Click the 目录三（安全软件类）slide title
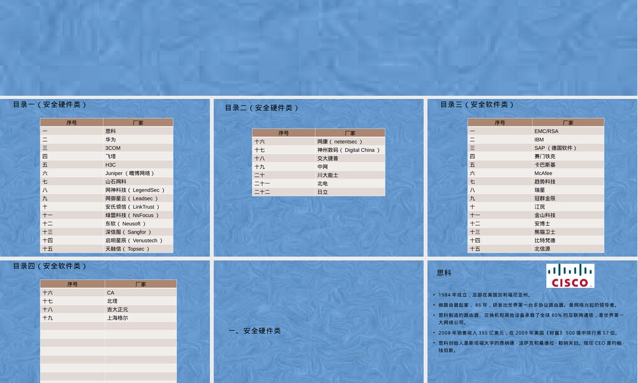This screenshot has width=638, height=383. click(x=477, y=105)
